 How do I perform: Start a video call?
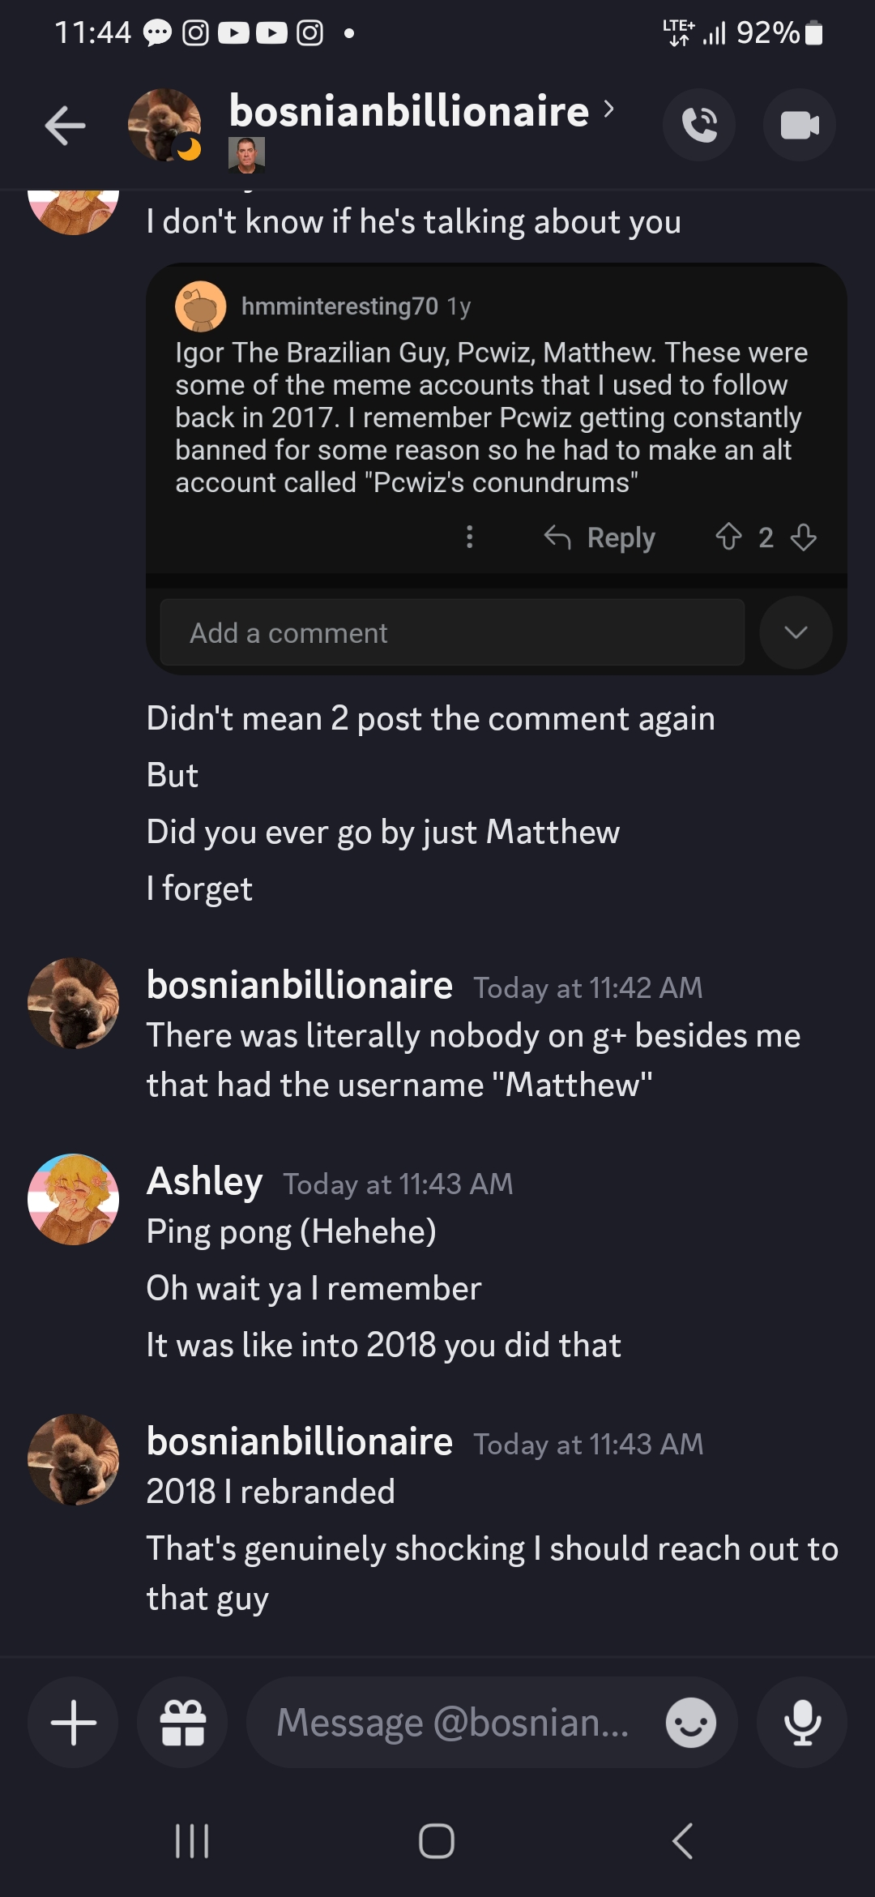(800, 125)
